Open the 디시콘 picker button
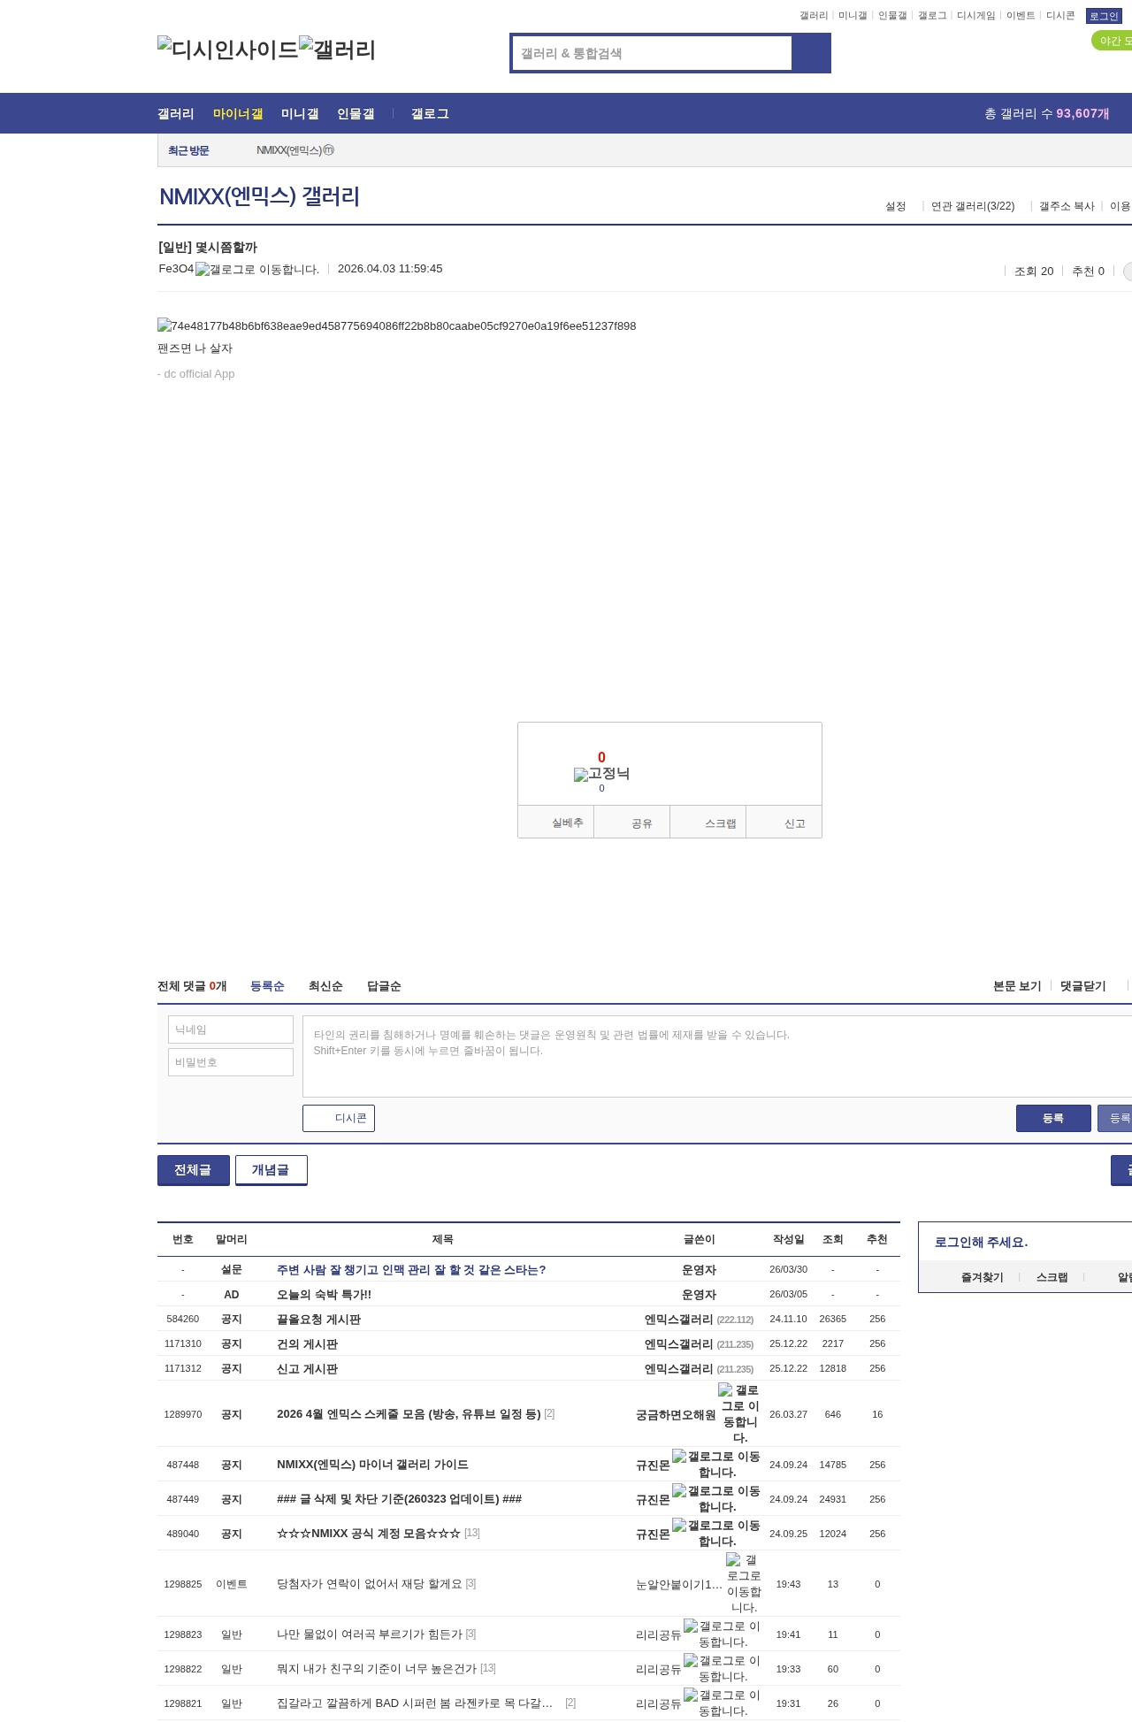The width and height of the screenshot is (1132, 1722). point(339,1118)
